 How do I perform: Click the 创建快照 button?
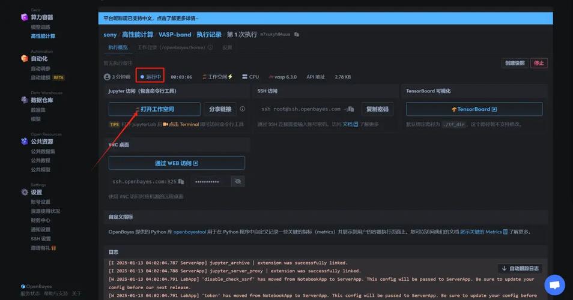(x=515, y=63)
